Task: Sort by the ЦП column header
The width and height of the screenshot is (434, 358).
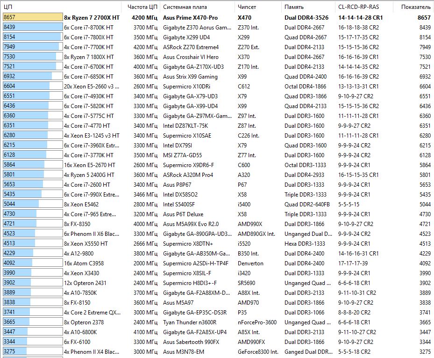Action: pos(61,7)
